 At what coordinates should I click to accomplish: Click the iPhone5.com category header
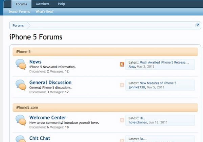(105, 108)
